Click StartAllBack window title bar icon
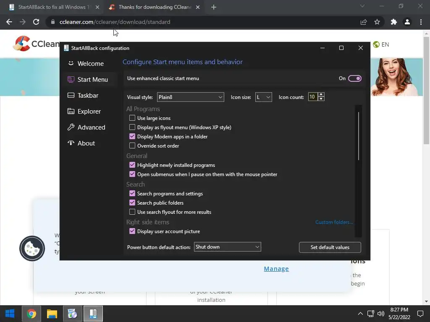The width and height of the screenshot is (430, 322). point(66,48)
